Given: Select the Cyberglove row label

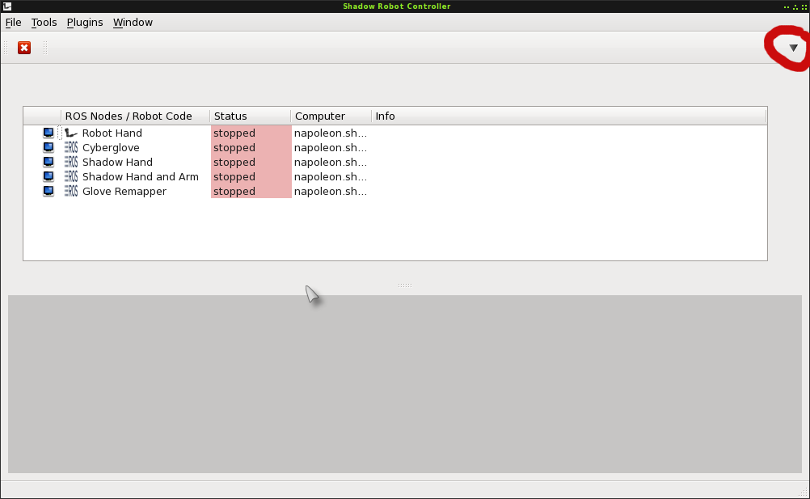Looking at the screenshot, I should coord(111,148).
